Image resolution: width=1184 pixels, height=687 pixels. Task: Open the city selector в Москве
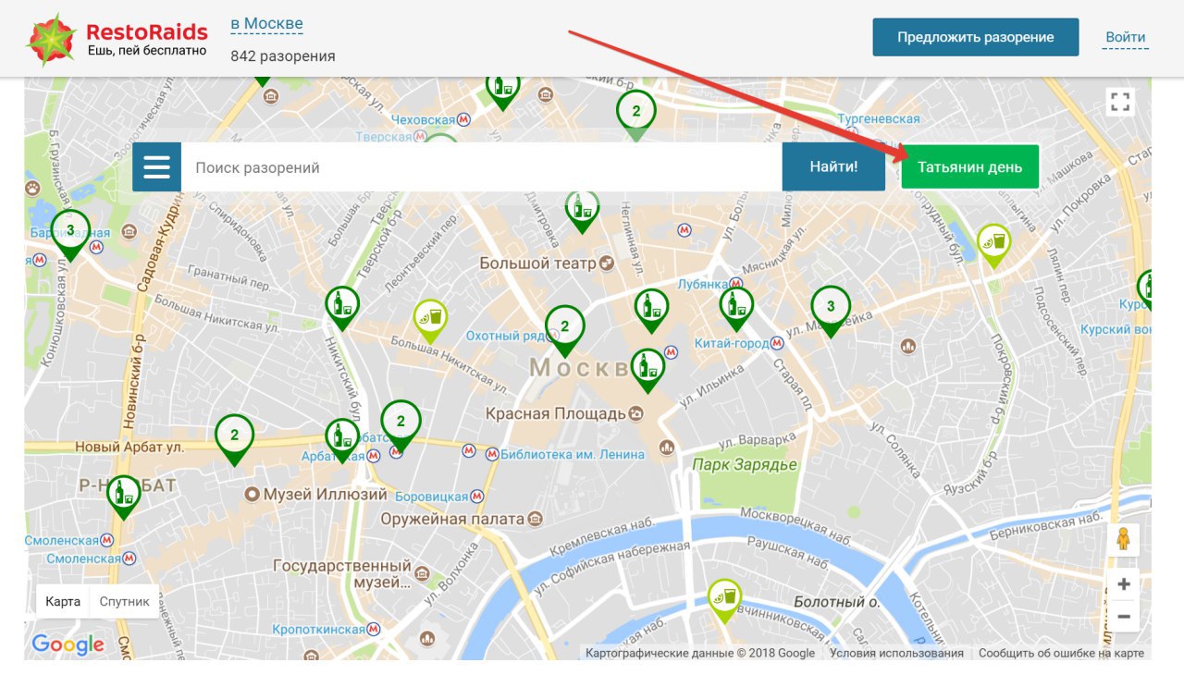266,24
